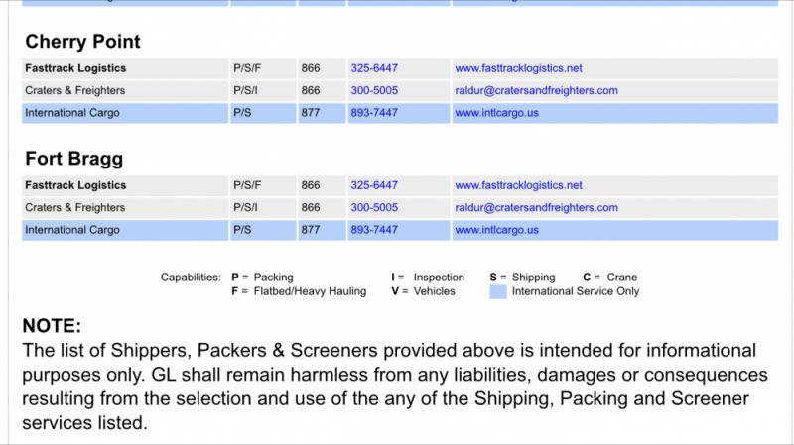Open the Fasttrack Logistics website link under Cherry Point
794x445 pixels.
(x=518, y=68)
